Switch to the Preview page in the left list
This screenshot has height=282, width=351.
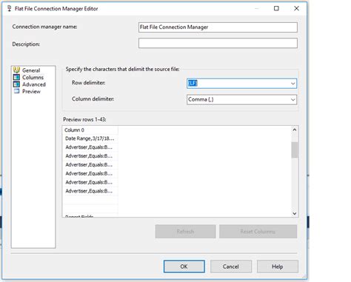click(31, 92)
